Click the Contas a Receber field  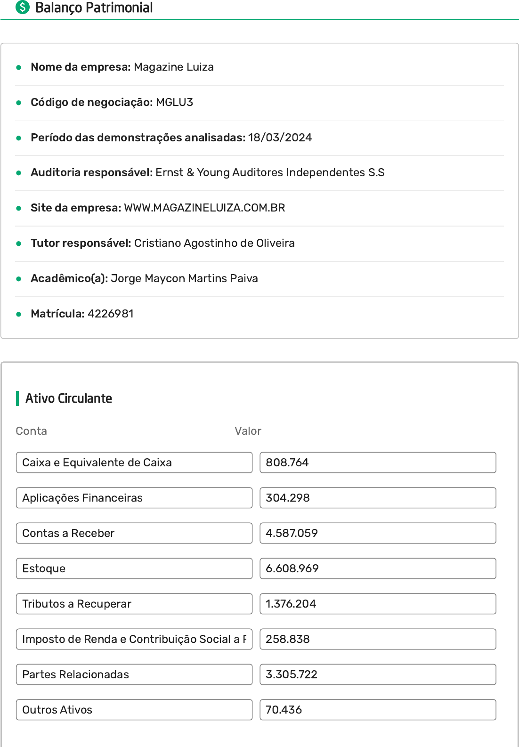point(134,533)
